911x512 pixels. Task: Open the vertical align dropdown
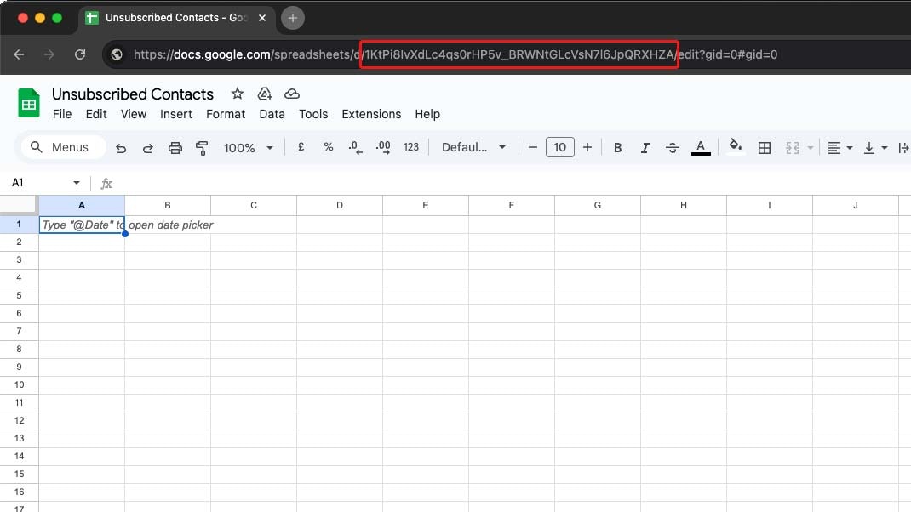point(875,148)
